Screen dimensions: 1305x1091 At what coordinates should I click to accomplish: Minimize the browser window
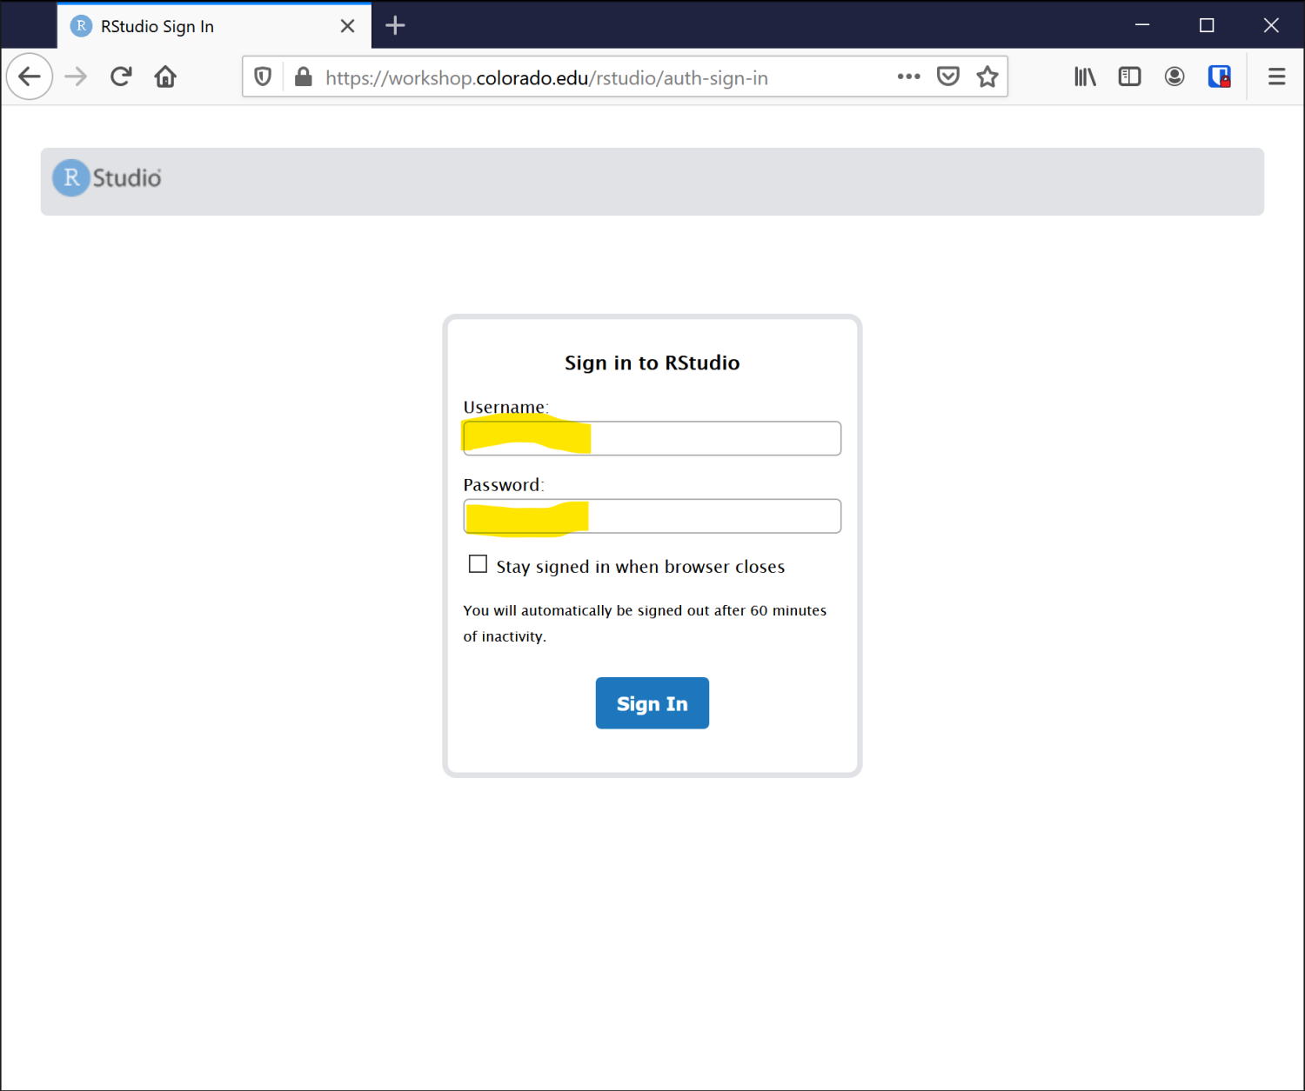pyautogui.click(x=1142, y=25)
